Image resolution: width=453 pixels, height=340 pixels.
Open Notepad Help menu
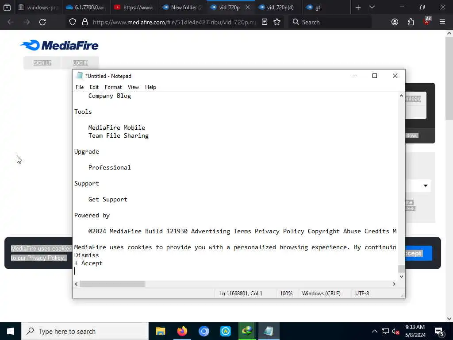[x=150, y=87]
